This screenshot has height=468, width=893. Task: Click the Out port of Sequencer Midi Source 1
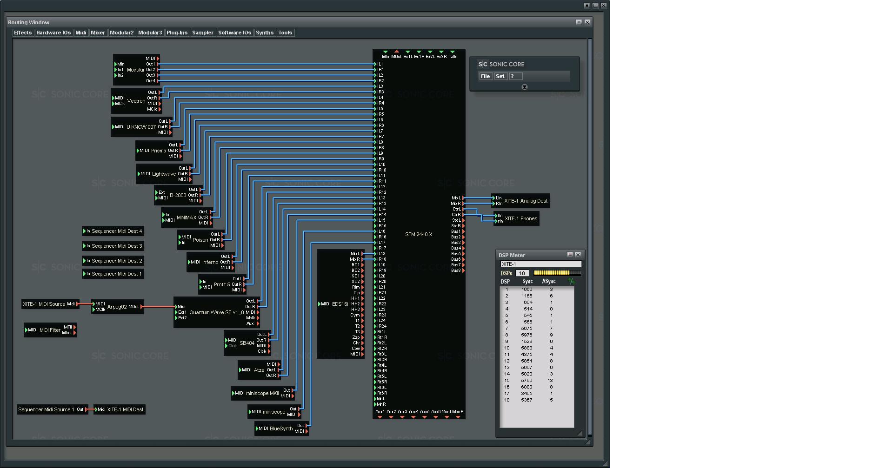(86, 409)
